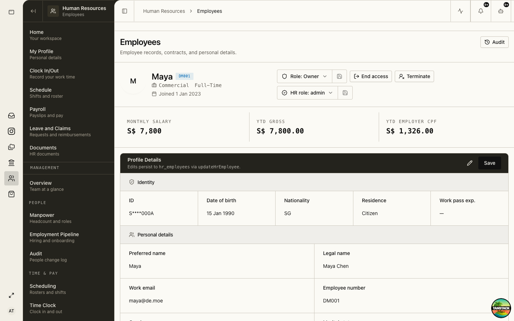The image size is (514, 321).
Task: Open Time Clock in the sidebar
Action: (69, 308)
